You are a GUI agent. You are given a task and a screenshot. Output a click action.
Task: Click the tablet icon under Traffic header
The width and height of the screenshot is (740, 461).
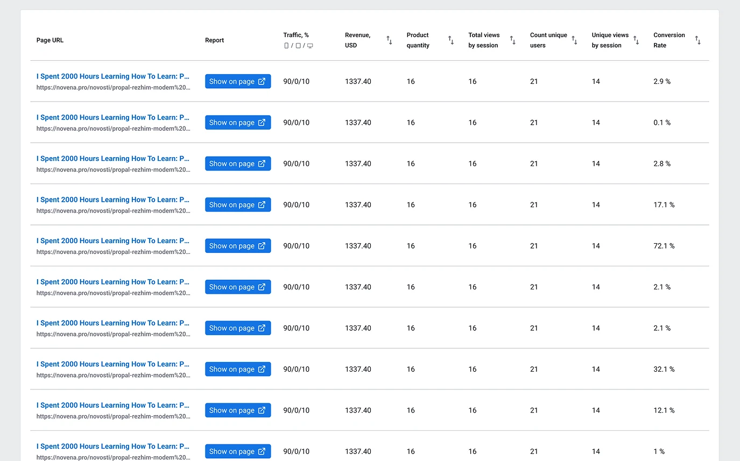(x=298, y=46)
